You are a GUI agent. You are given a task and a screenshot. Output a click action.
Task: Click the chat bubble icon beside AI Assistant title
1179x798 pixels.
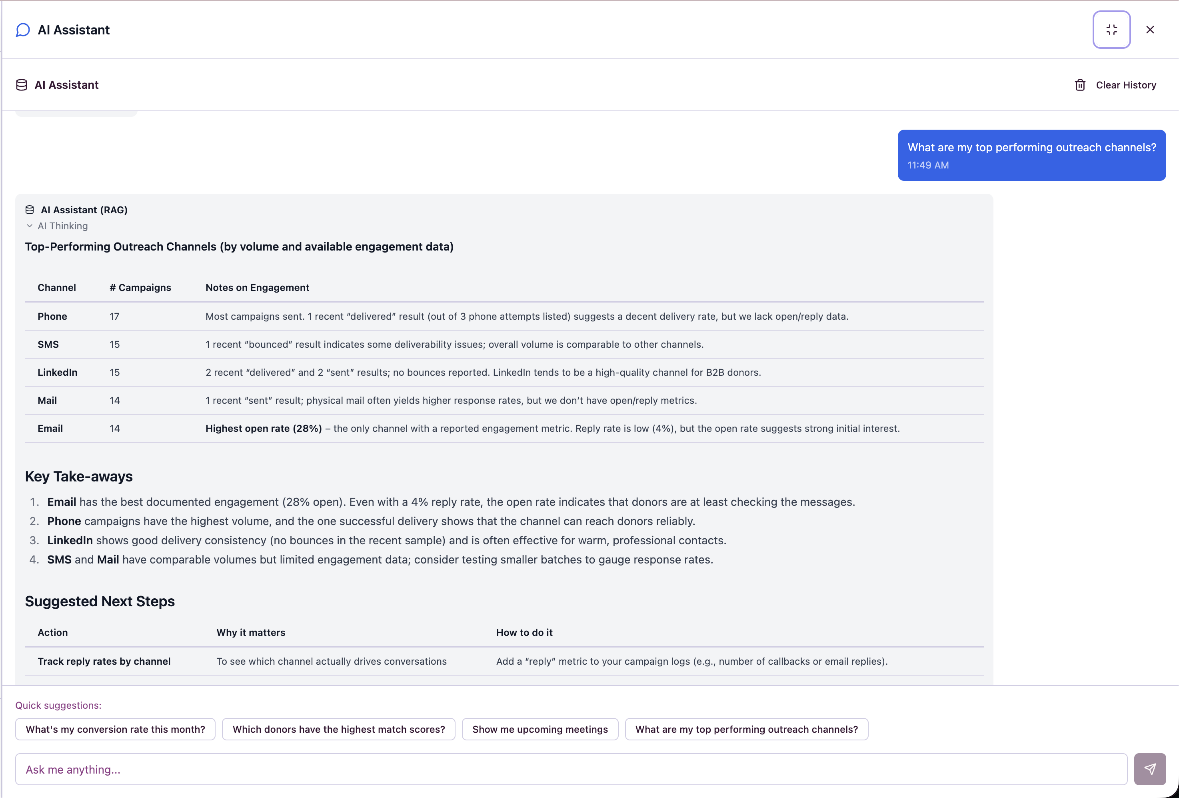tap(23, 30)
